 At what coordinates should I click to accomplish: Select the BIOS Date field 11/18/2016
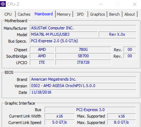point(83,92)
